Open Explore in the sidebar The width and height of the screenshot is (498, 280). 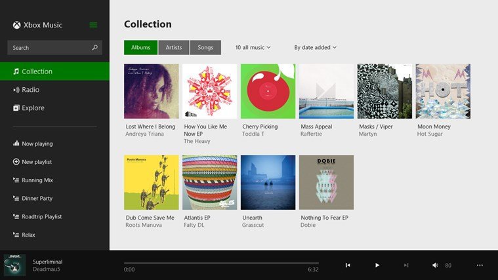(x=54, y=108)
